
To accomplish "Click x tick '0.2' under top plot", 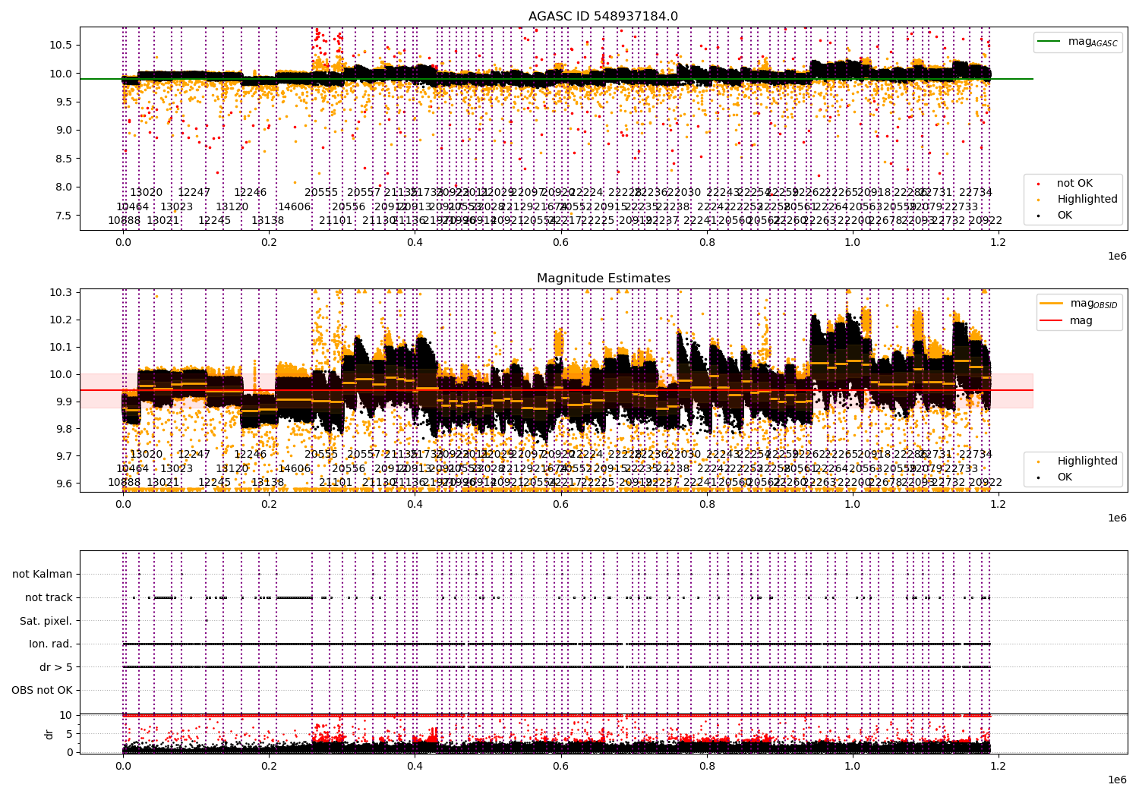I will pos(269,242).
